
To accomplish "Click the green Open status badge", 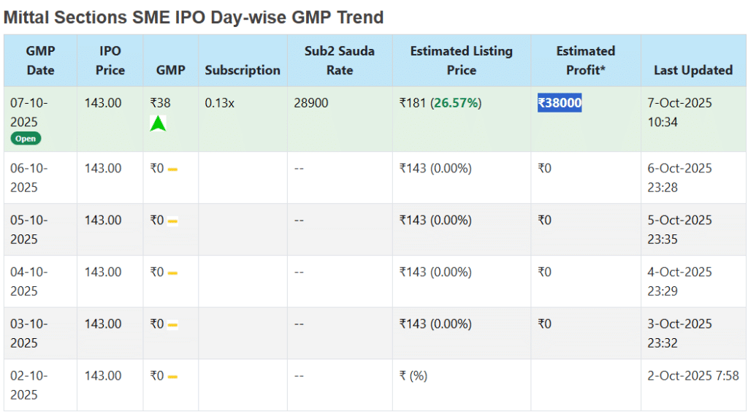I will coord(26,139).
